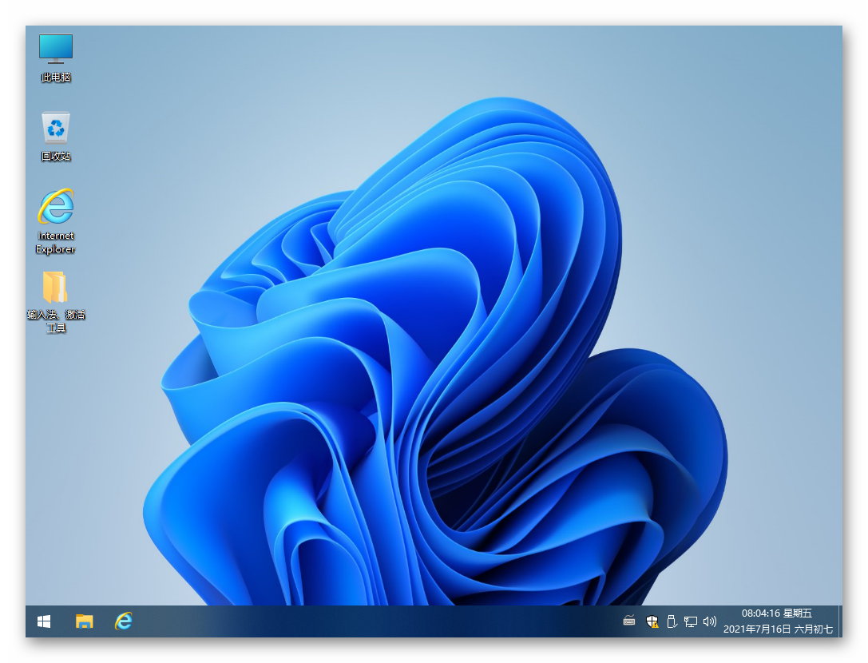This screenshot has height=663, width=868.
Task: Click the keyboard input method tray icon
Action: (629, 621)
